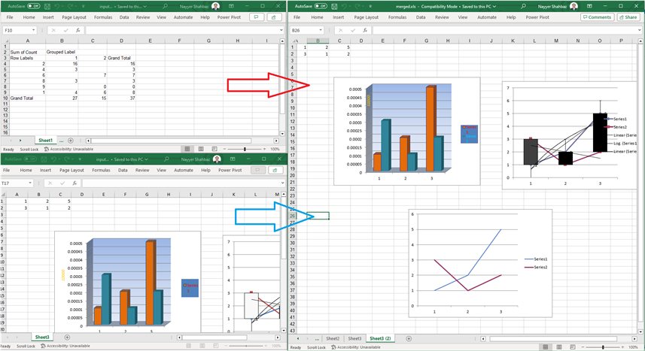Expand the formula bar in merged.xls window

pos(639,30)
